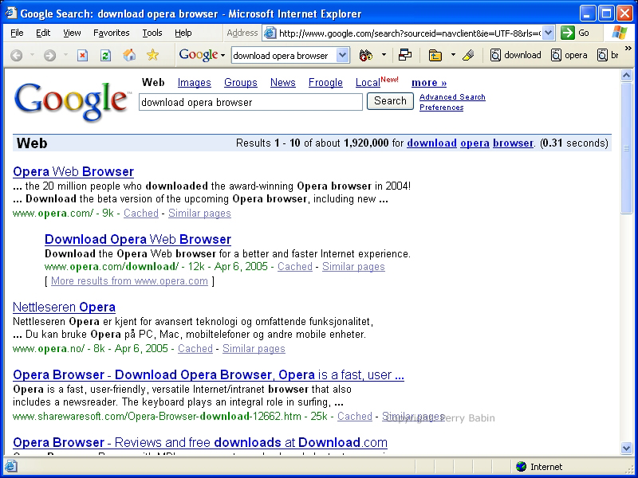Open the Forward button history dropdown arrow
This screenshot has width=638, height=478.
(65, 55)
